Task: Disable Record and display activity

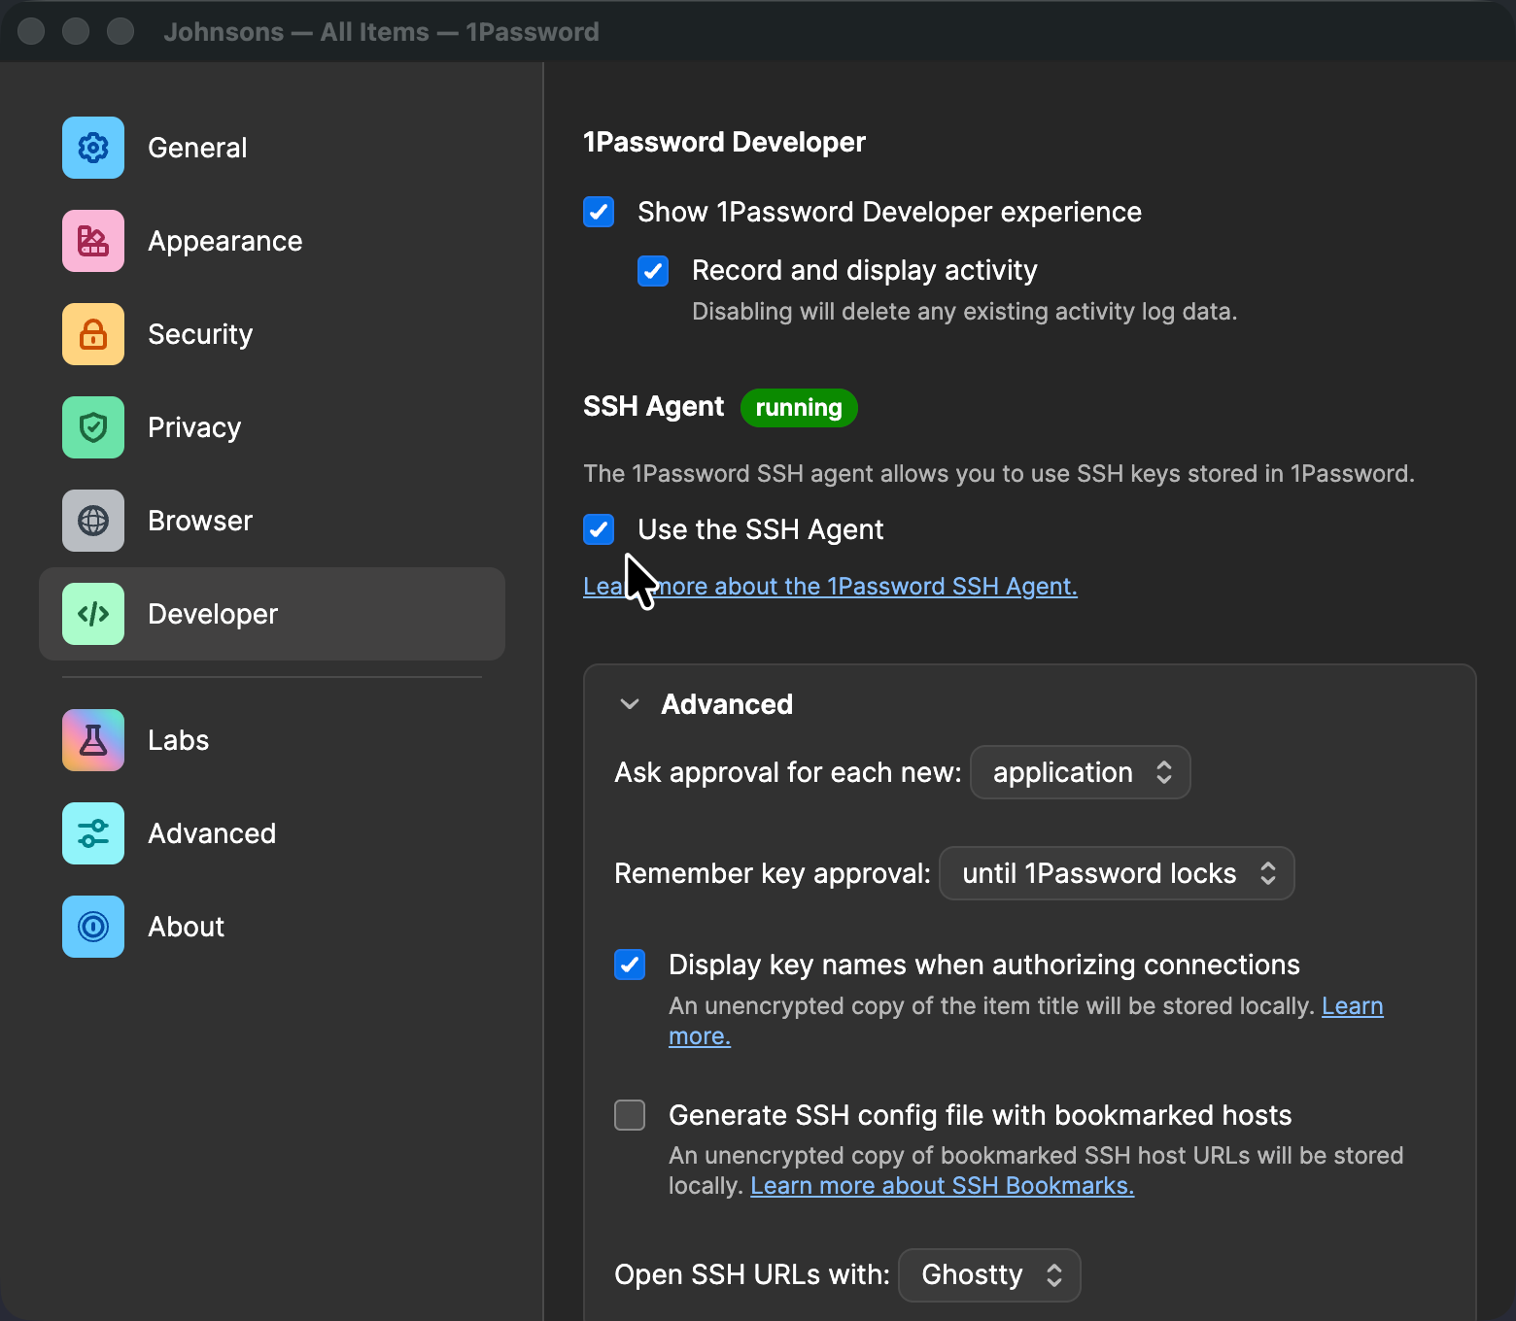Action: pyautogui.click(x=653, y=270)
